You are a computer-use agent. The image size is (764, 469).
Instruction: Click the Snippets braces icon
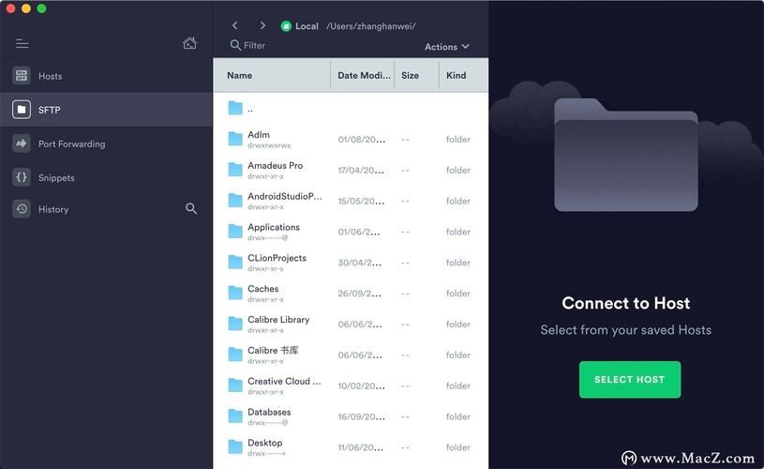point(22,177)
